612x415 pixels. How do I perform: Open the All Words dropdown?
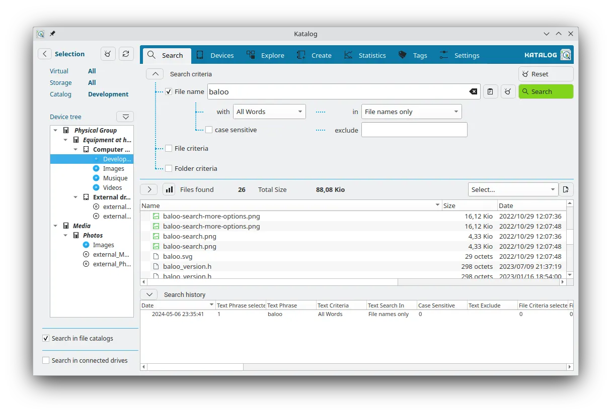pos(269,112)
